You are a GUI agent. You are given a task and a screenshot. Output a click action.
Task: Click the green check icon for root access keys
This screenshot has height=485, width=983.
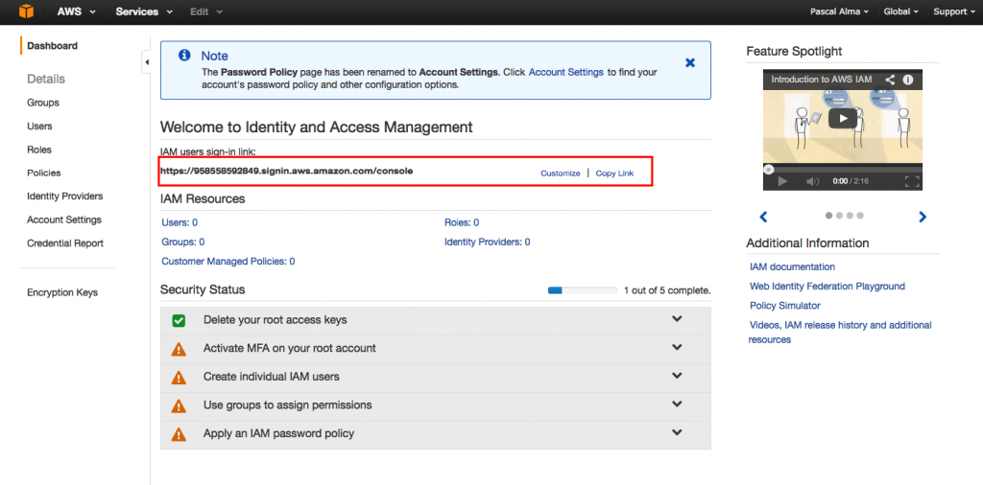coord(179,320)
